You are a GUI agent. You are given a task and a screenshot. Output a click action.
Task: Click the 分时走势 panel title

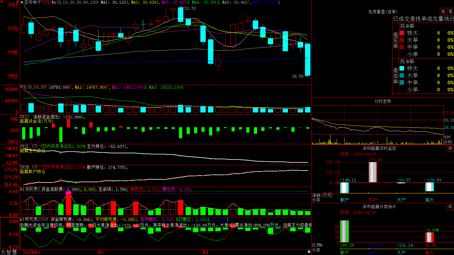(x=383, y=101)
